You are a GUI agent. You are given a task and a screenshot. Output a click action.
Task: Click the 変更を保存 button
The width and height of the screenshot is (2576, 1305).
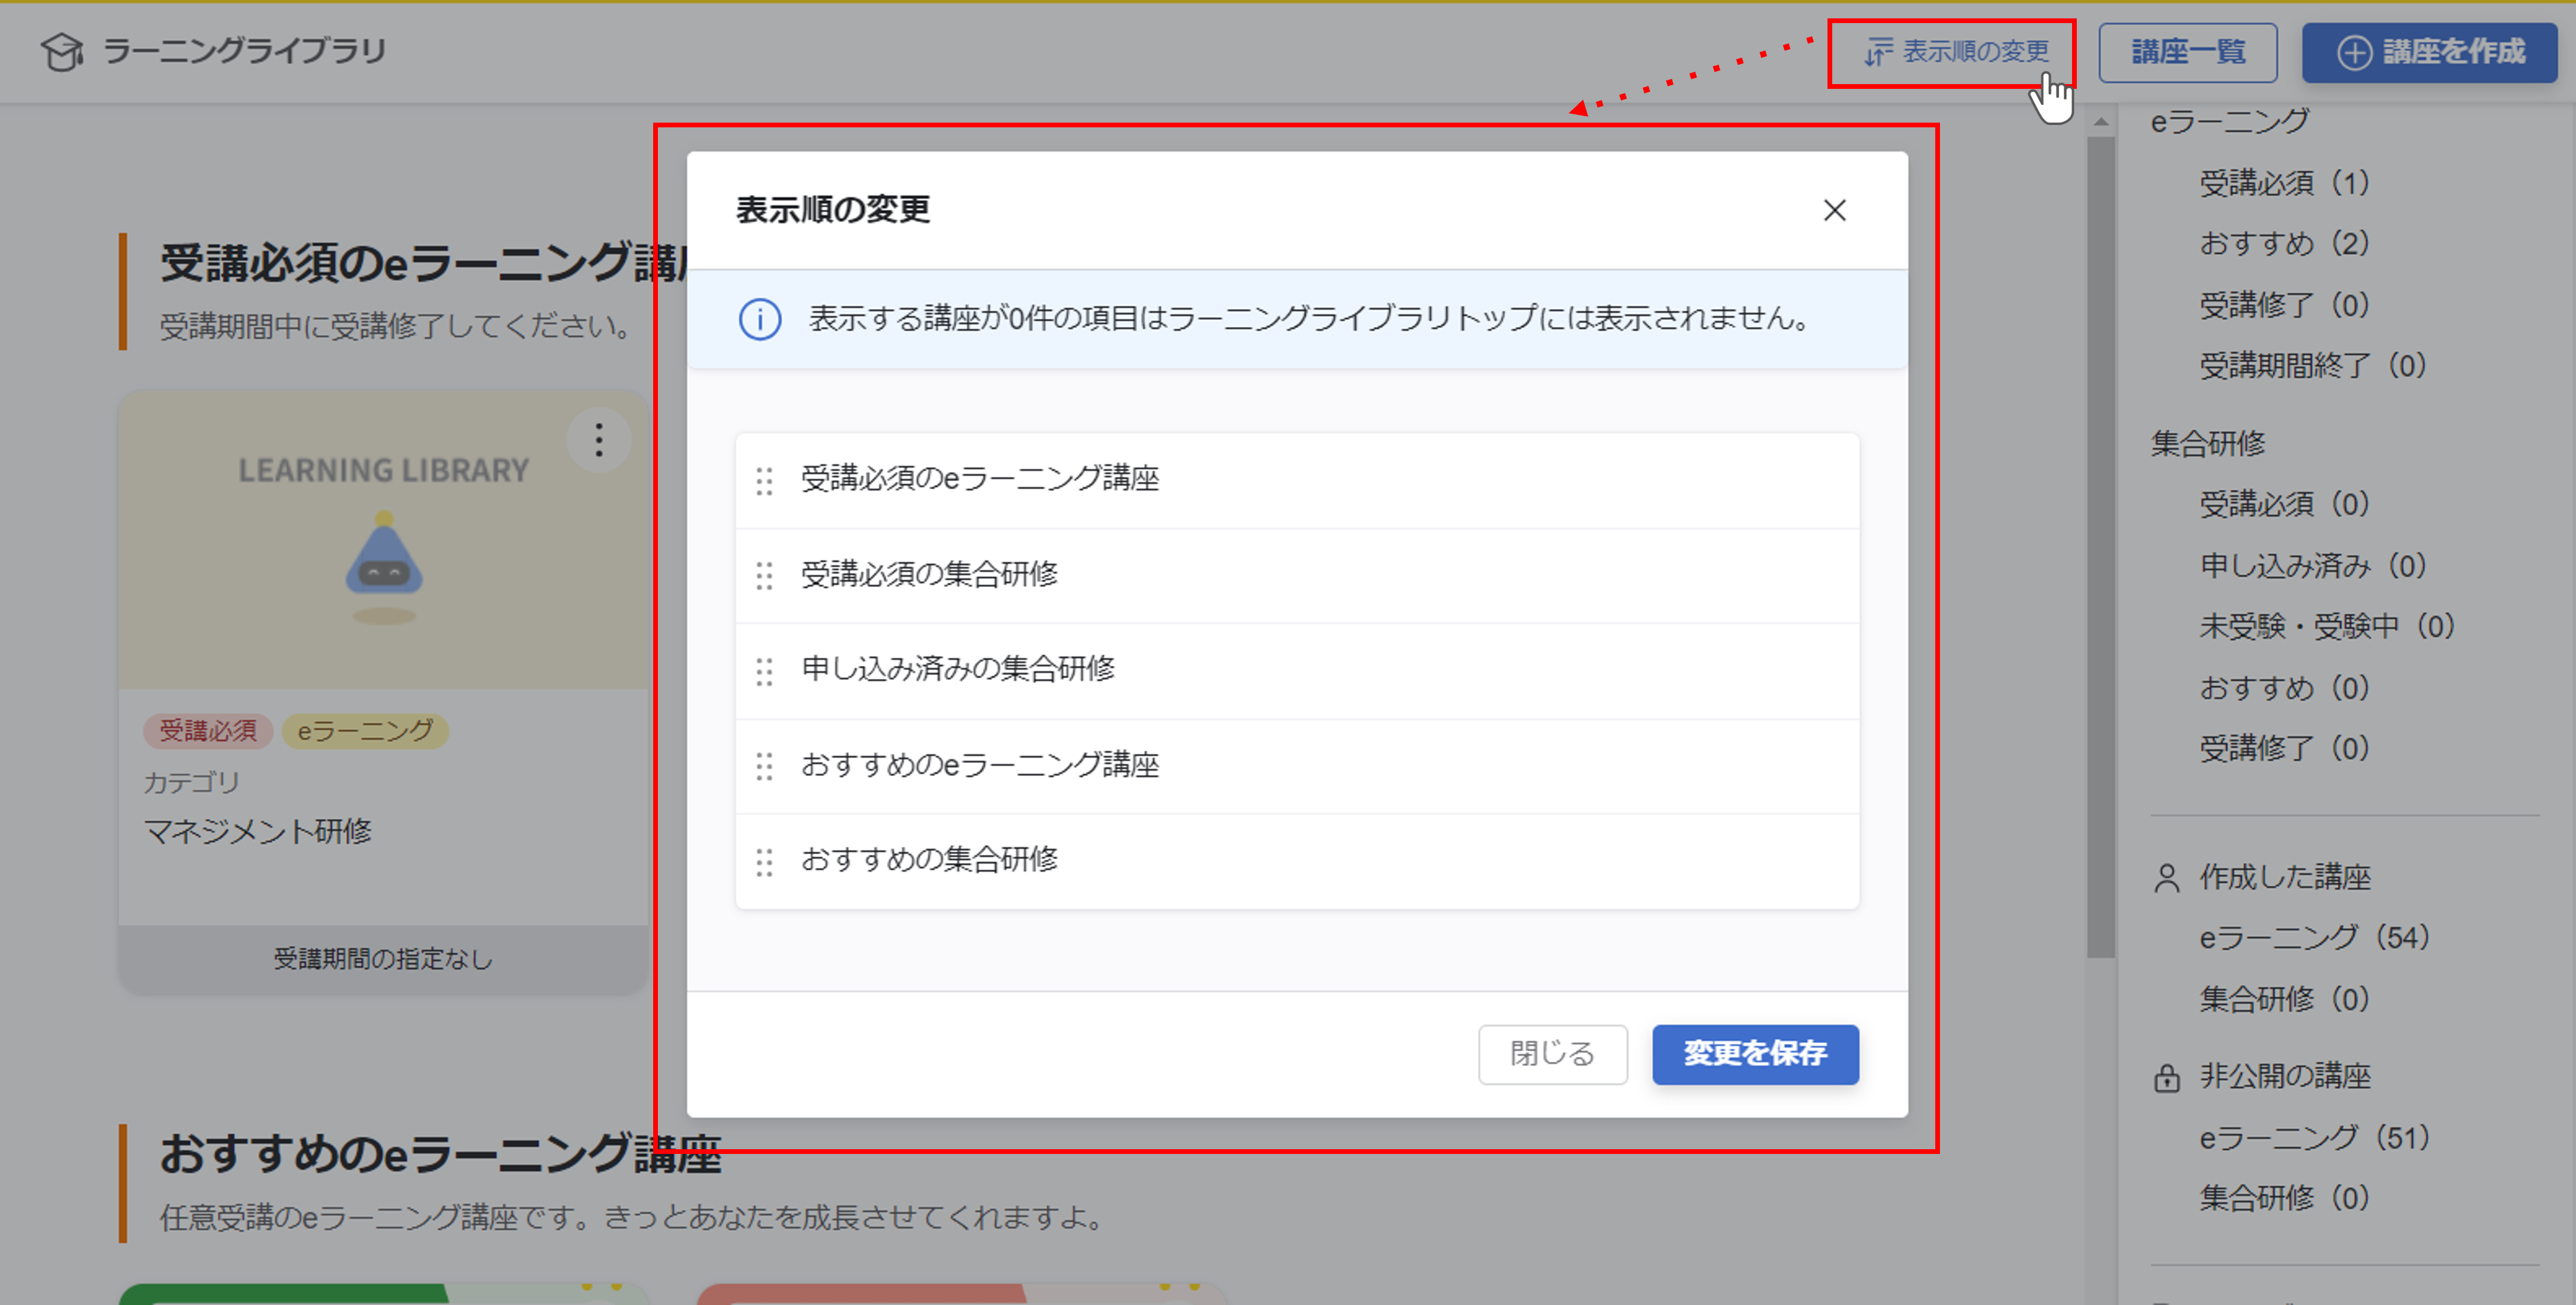coord(1755,1054)
